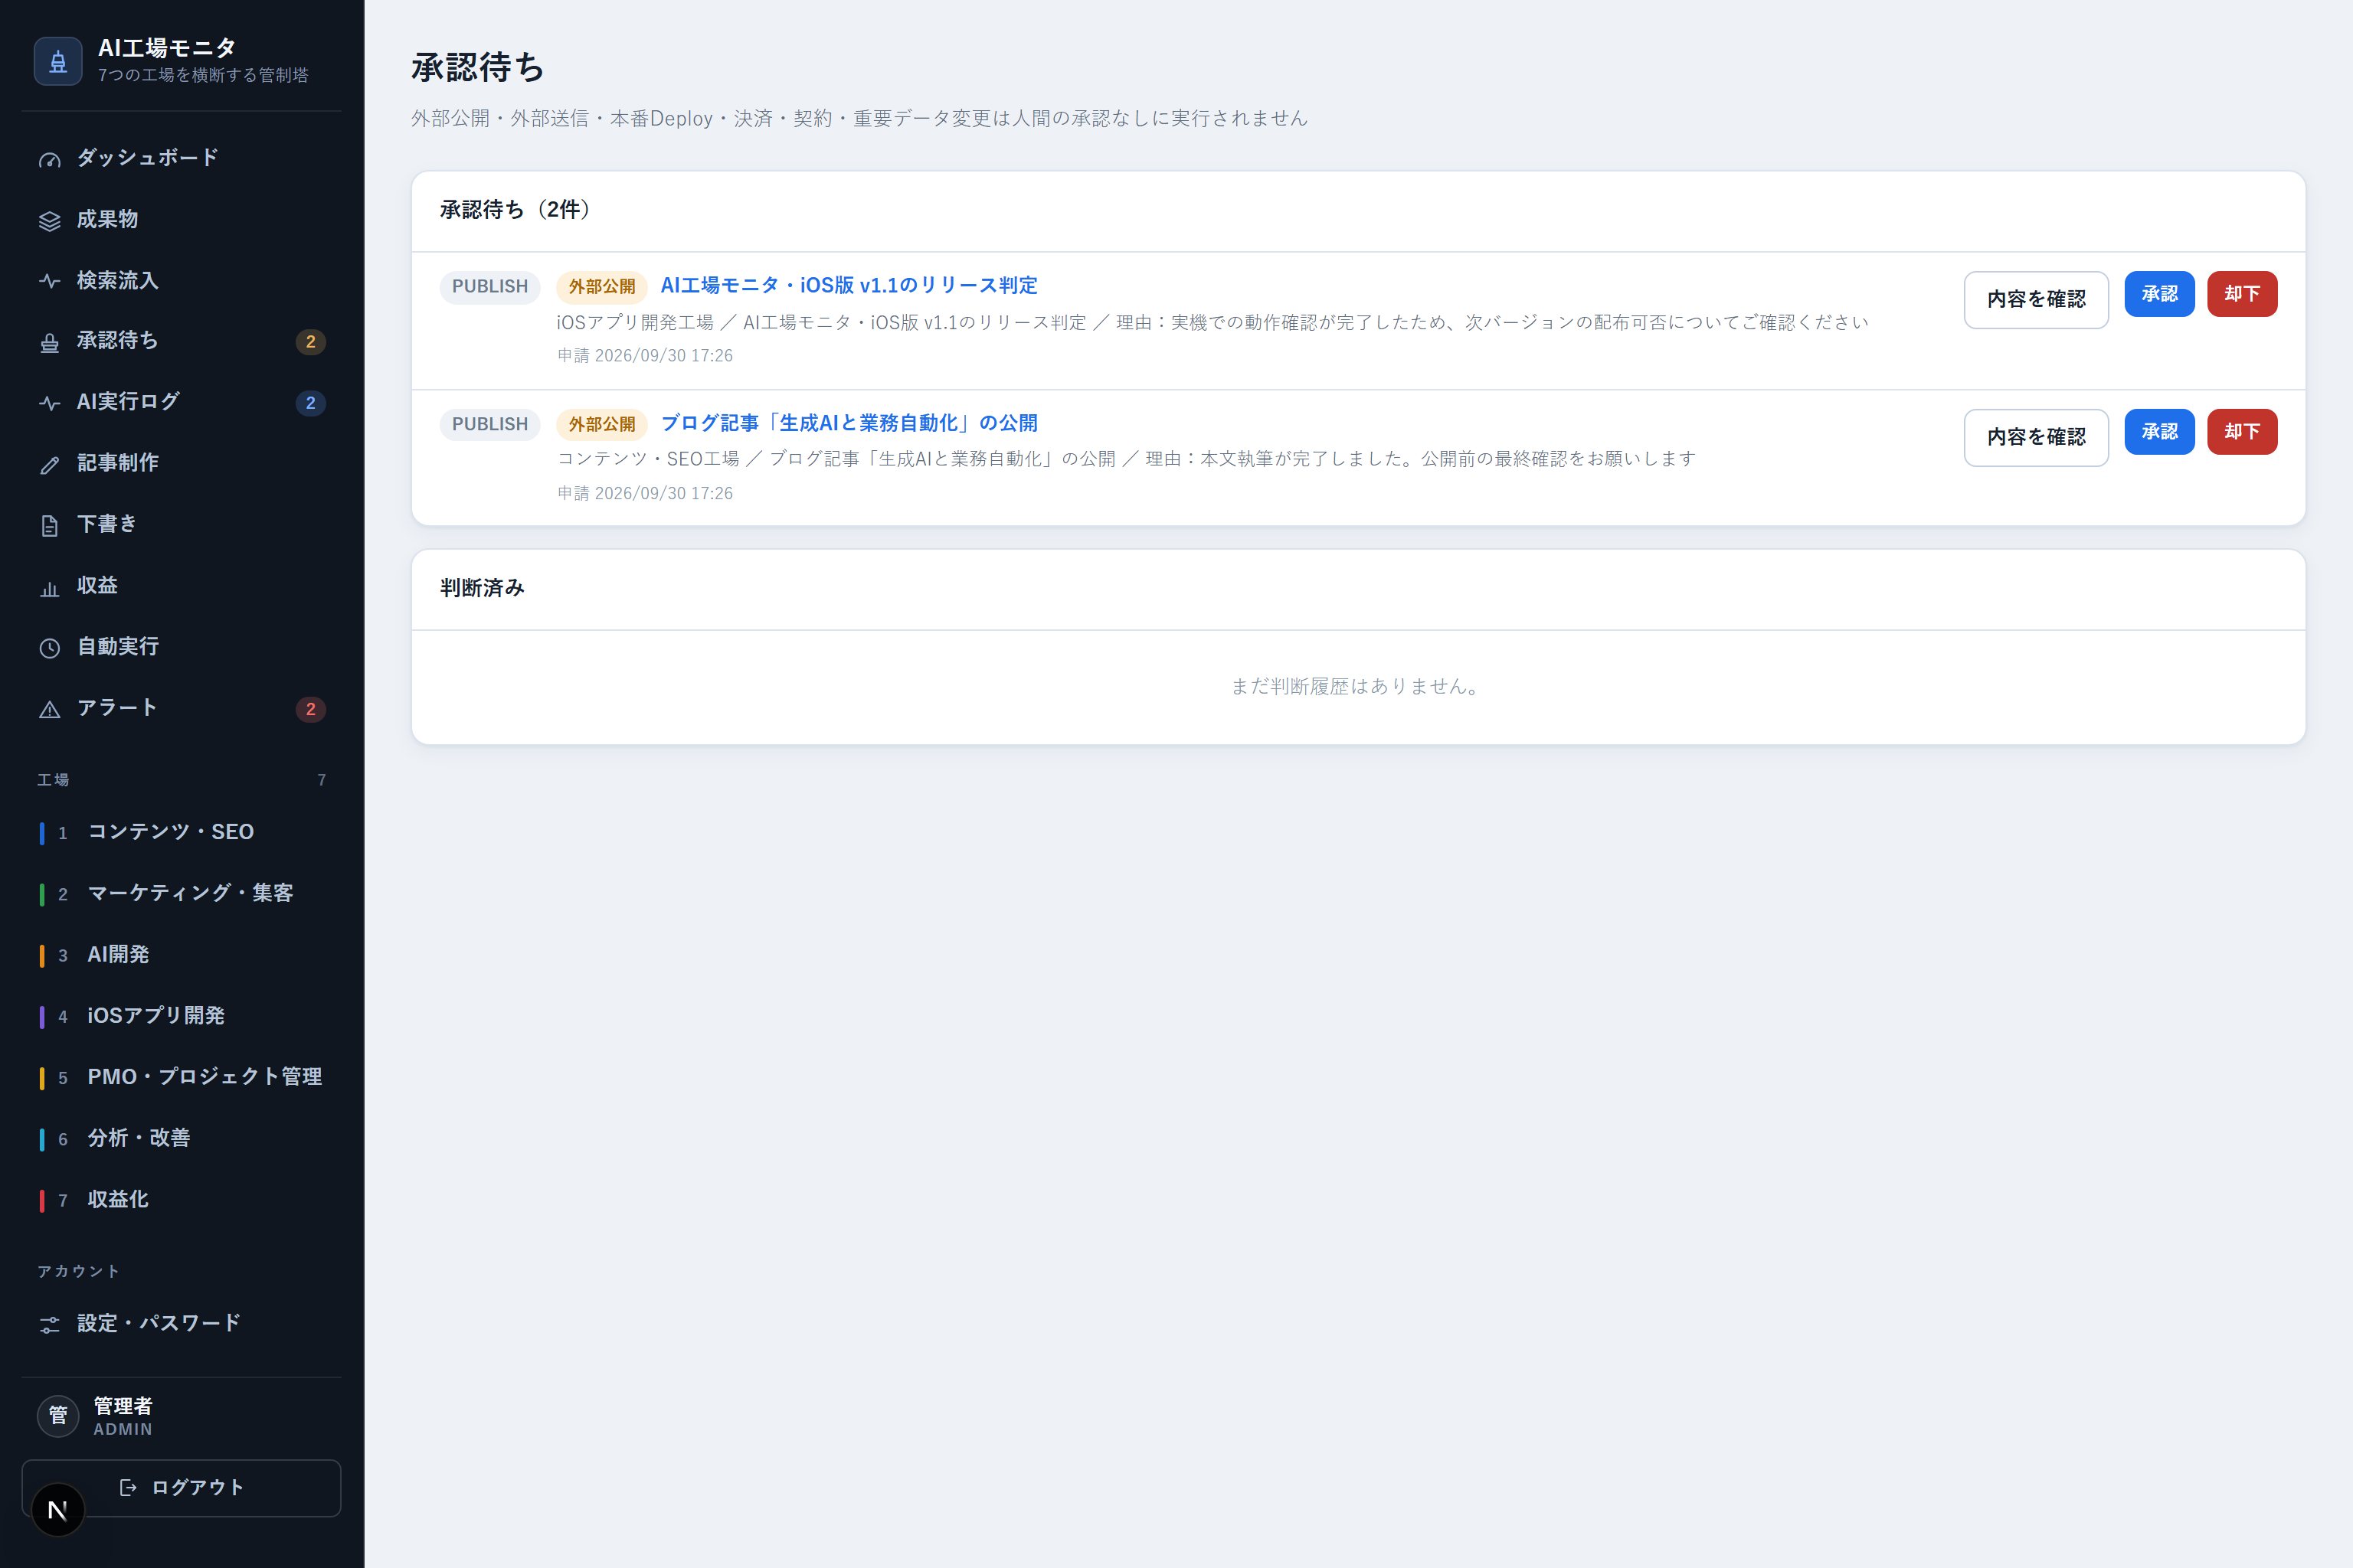
Task: Click the logout arrow icon
Action: point(127,1488)
